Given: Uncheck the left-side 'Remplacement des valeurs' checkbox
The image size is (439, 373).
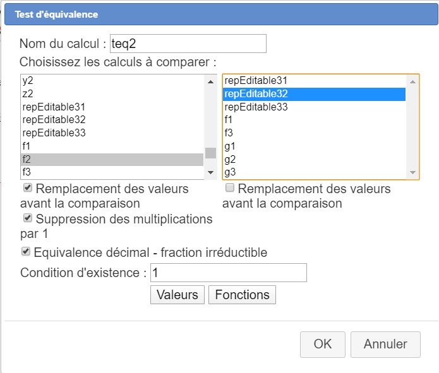Looking at the screenshot, I should [x=28, y=188].
